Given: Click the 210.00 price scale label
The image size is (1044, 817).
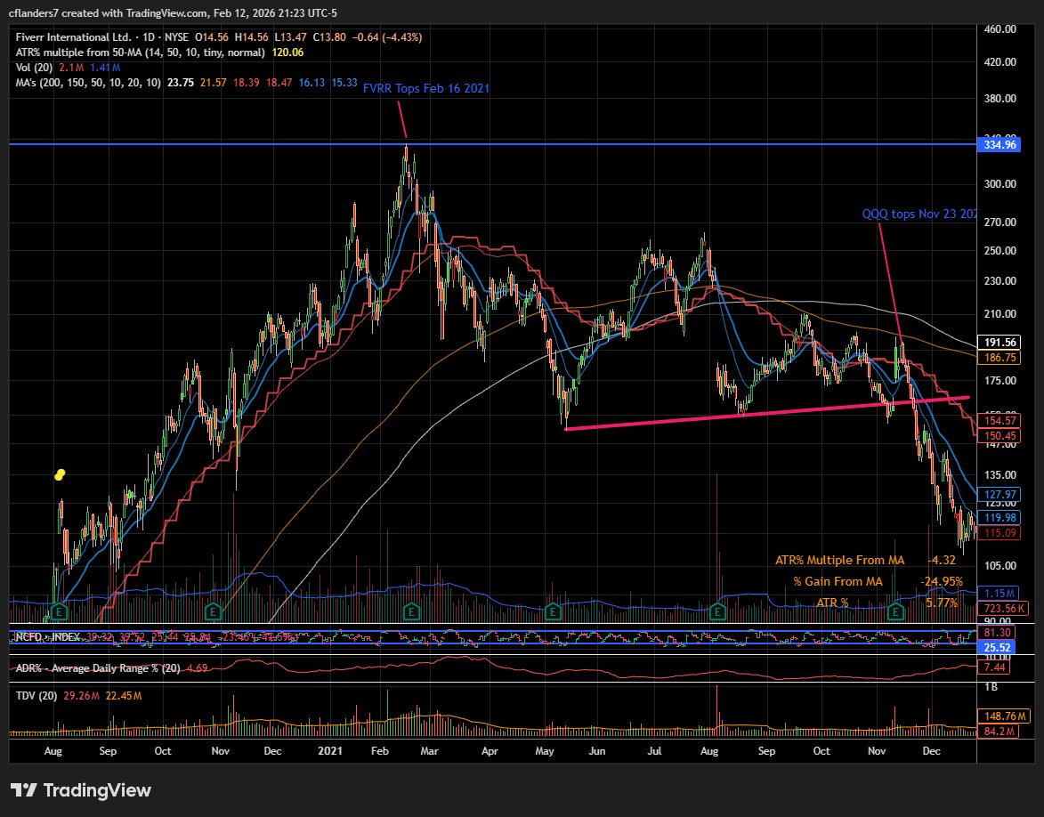Looking at the screenshot, I should 1000,313.
